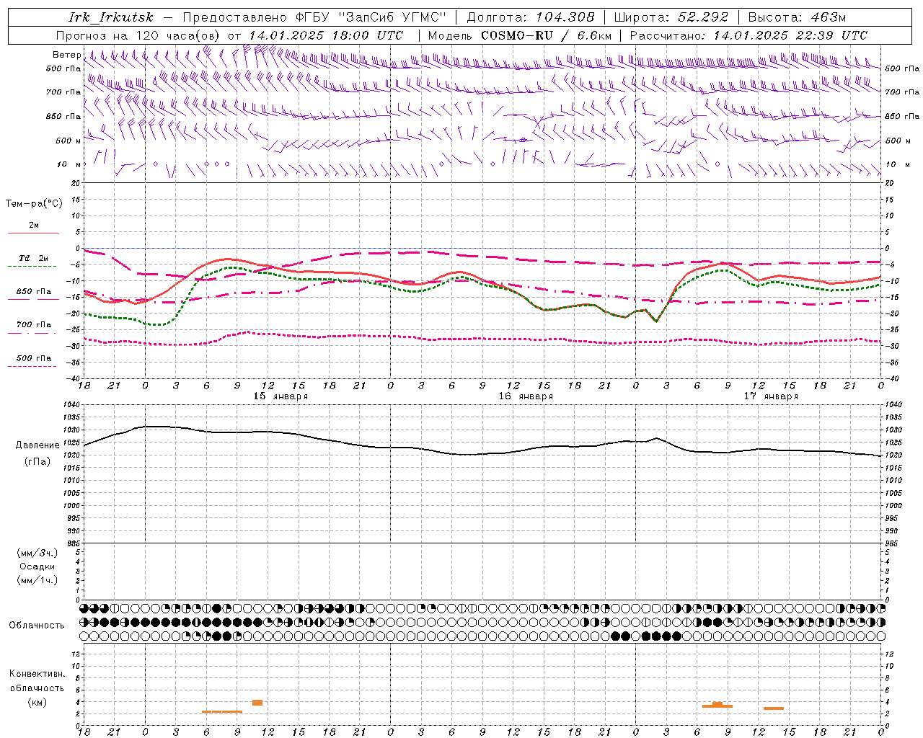Click the date label 17 января

coord(771,396)
